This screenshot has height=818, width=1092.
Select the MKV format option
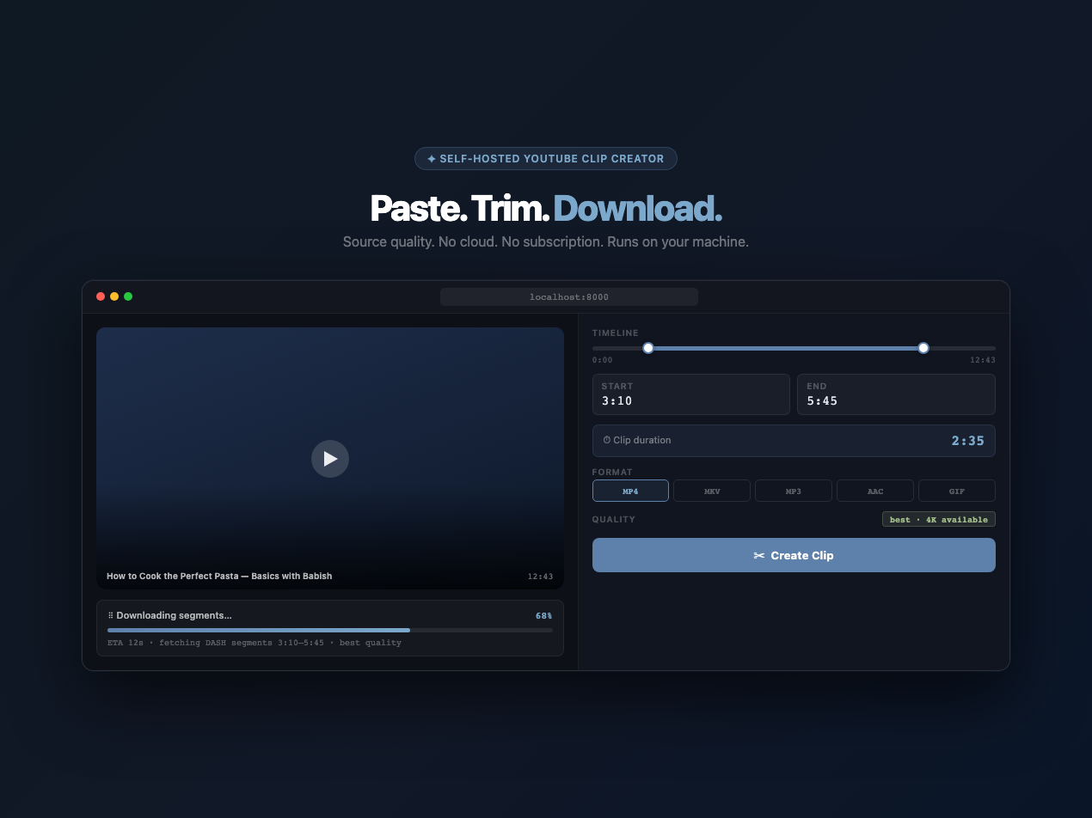coord(712,491)
